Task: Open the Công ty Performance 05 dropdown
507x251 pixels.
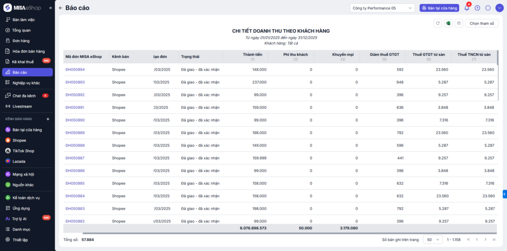Action: click(382, 8)
